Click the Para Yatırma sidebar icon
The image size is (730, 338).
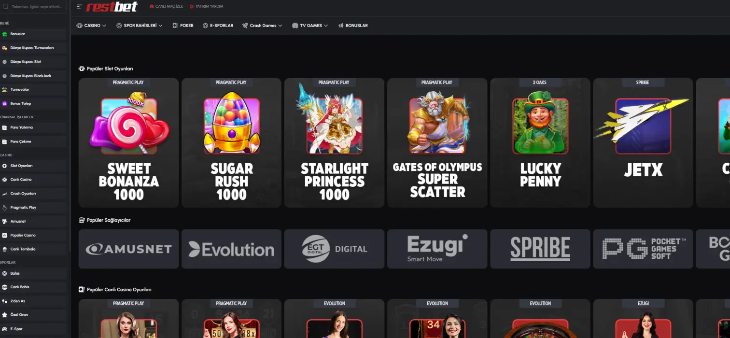pos(5,128)
